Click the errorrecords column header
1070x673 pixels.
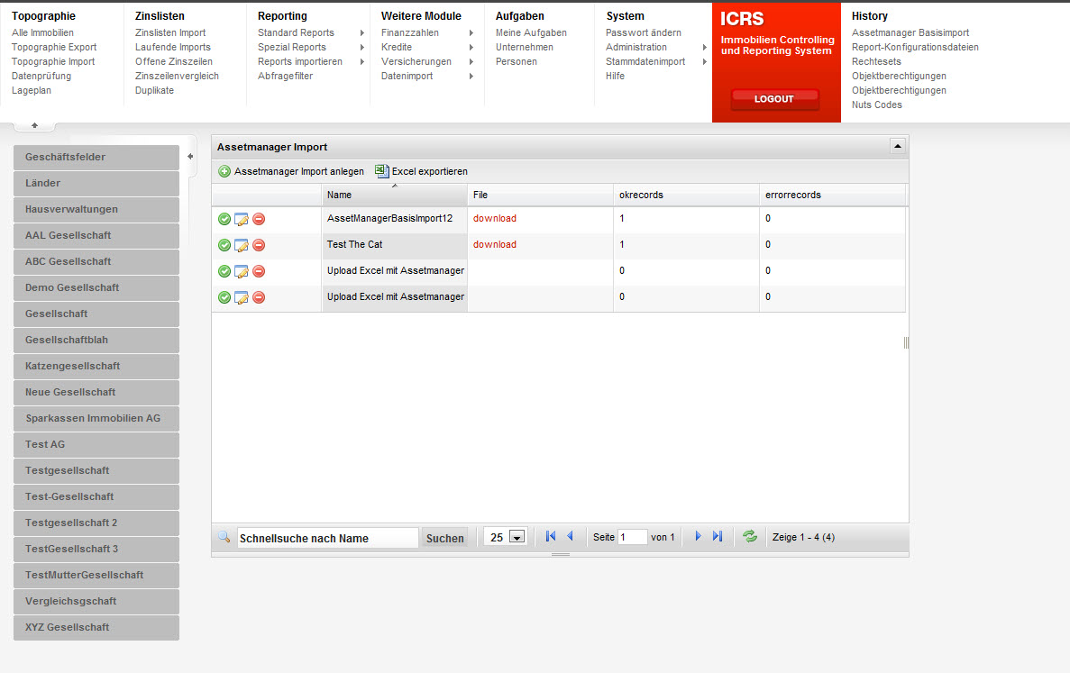(832, 195)
